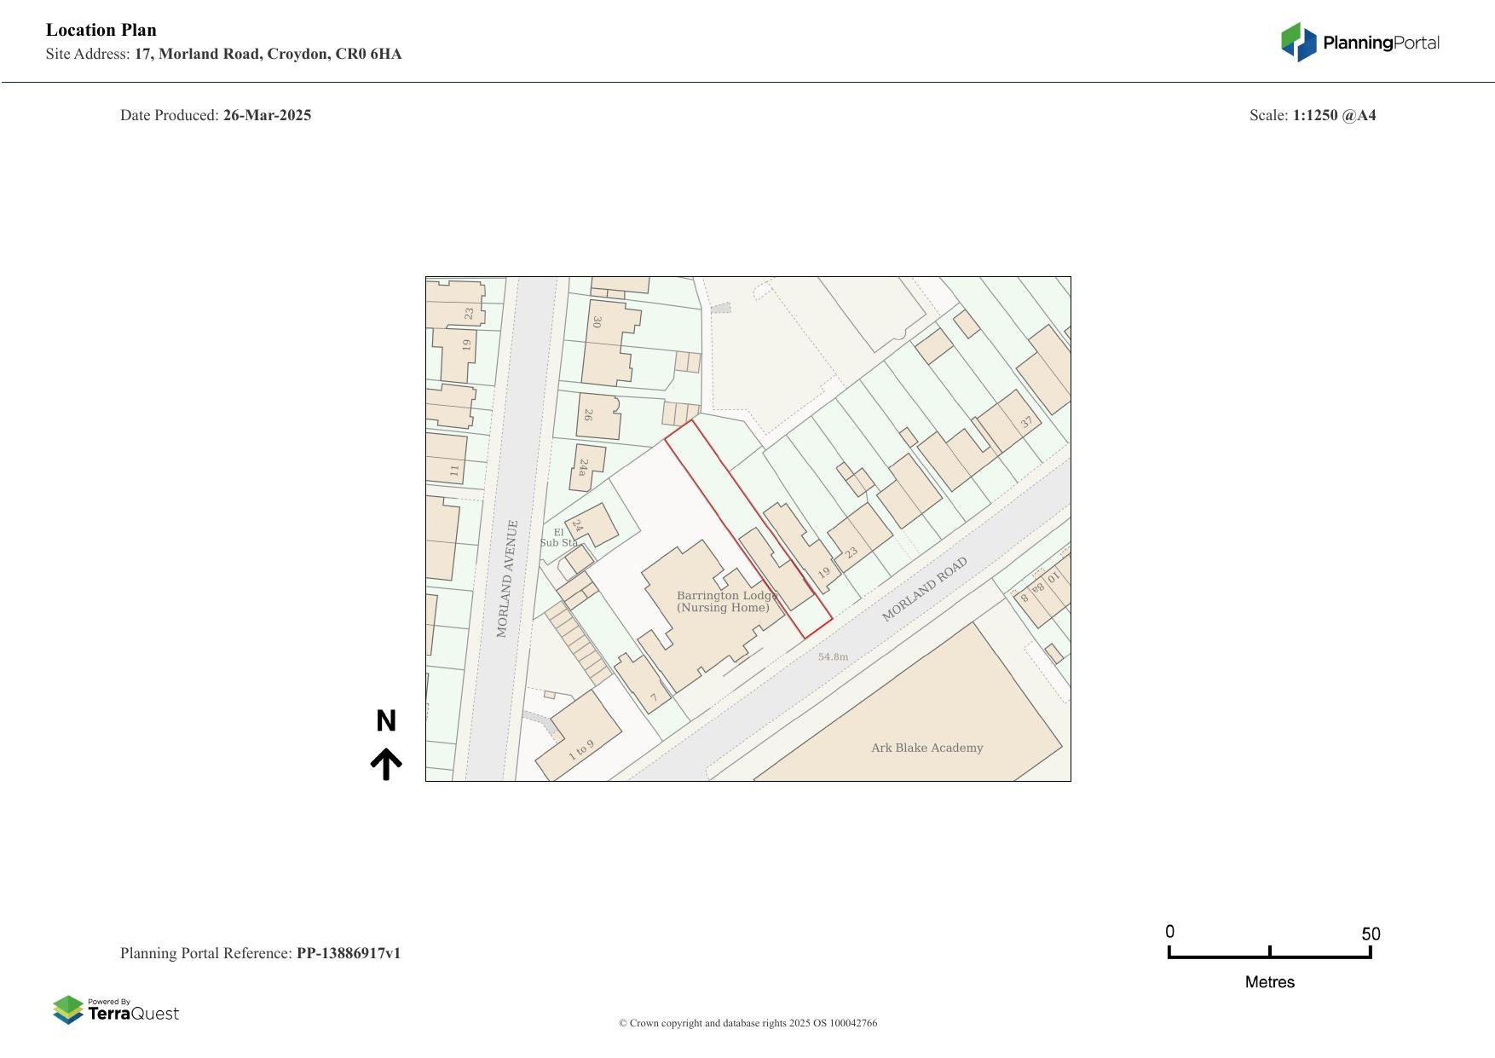Click the TerraQuest layered logo icon
This screenshot has width=1495, height=1058.
(x=68, y=1010)
